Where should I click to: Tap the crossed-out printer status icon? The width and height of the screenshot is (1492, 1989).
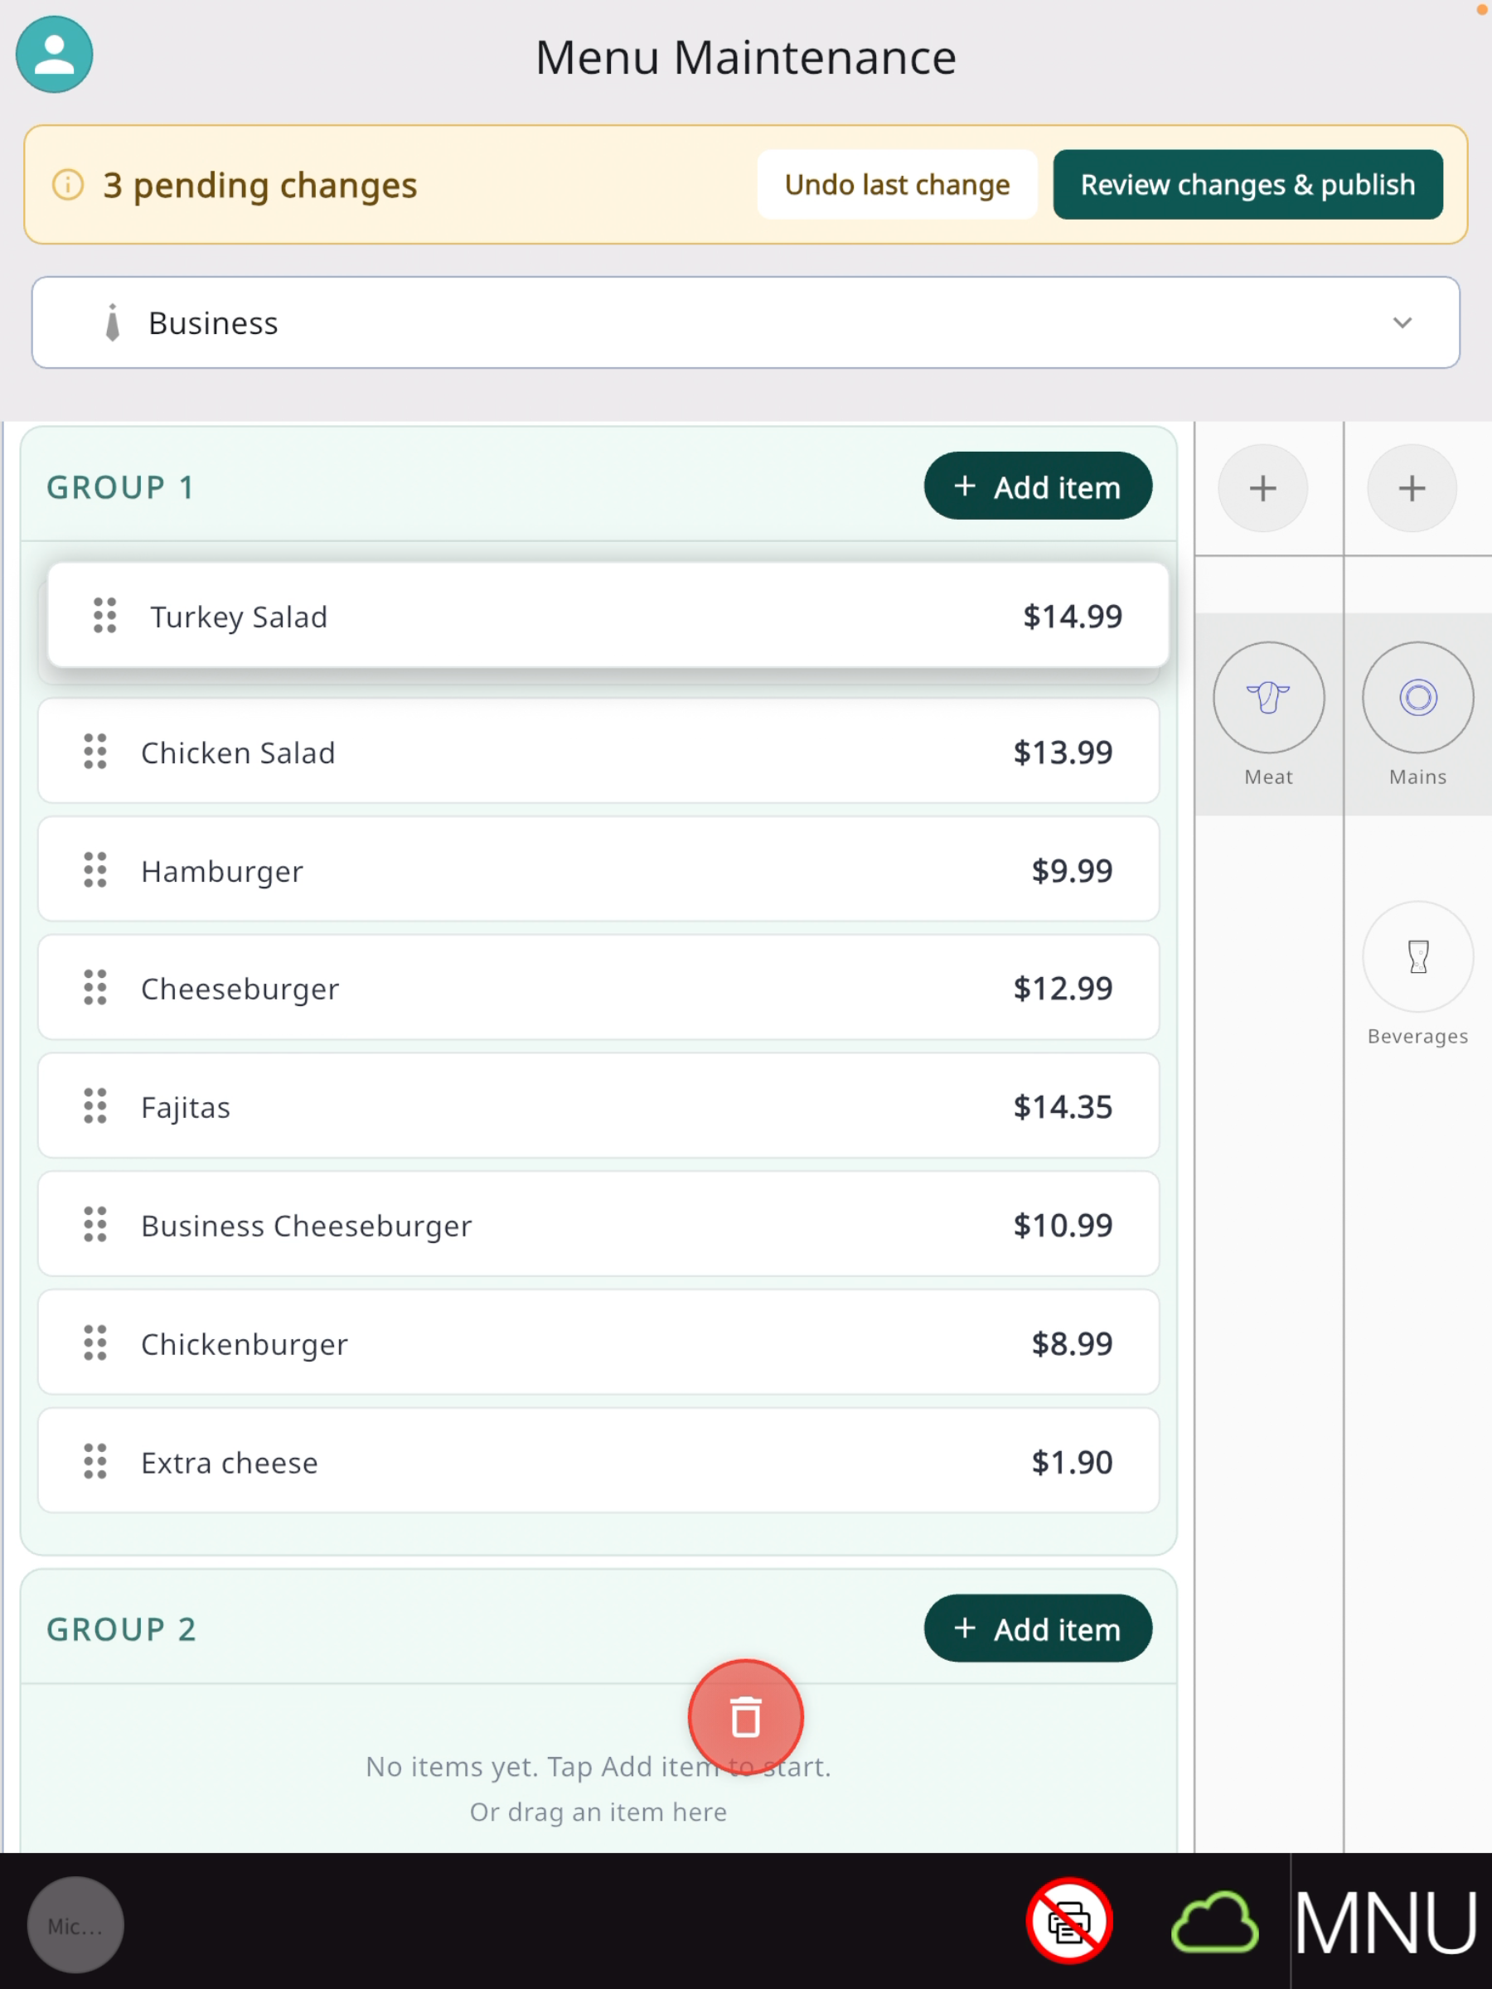click(1069, 1921)
